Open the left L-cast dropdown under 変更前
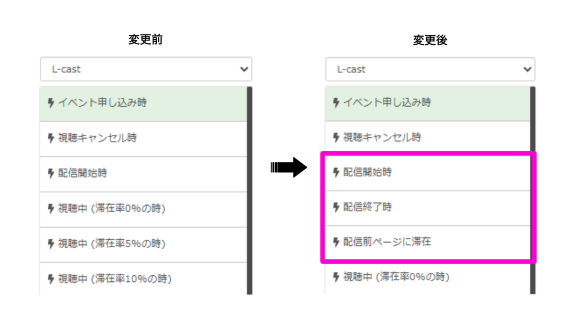This screenshot has height=320, width=567. [x=146, y=69]
